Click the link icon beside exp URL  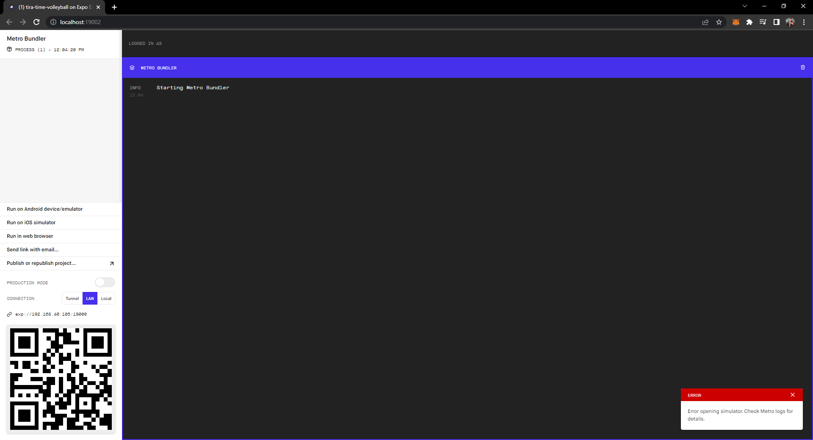[x=9, y=314]
